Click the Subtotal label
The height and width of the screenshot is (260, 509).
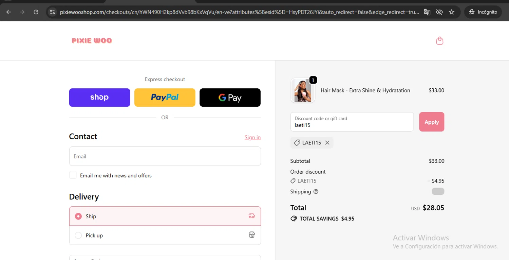coord(300,161)
